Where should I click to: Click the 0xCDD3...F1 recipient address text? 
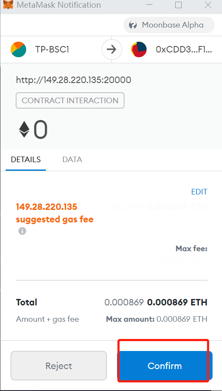(184, 49)
